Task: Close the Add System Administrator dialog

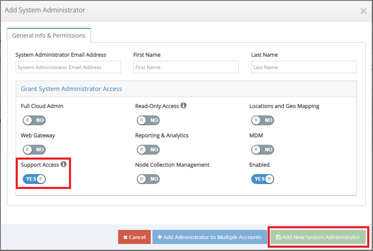Action: (363, 11)
